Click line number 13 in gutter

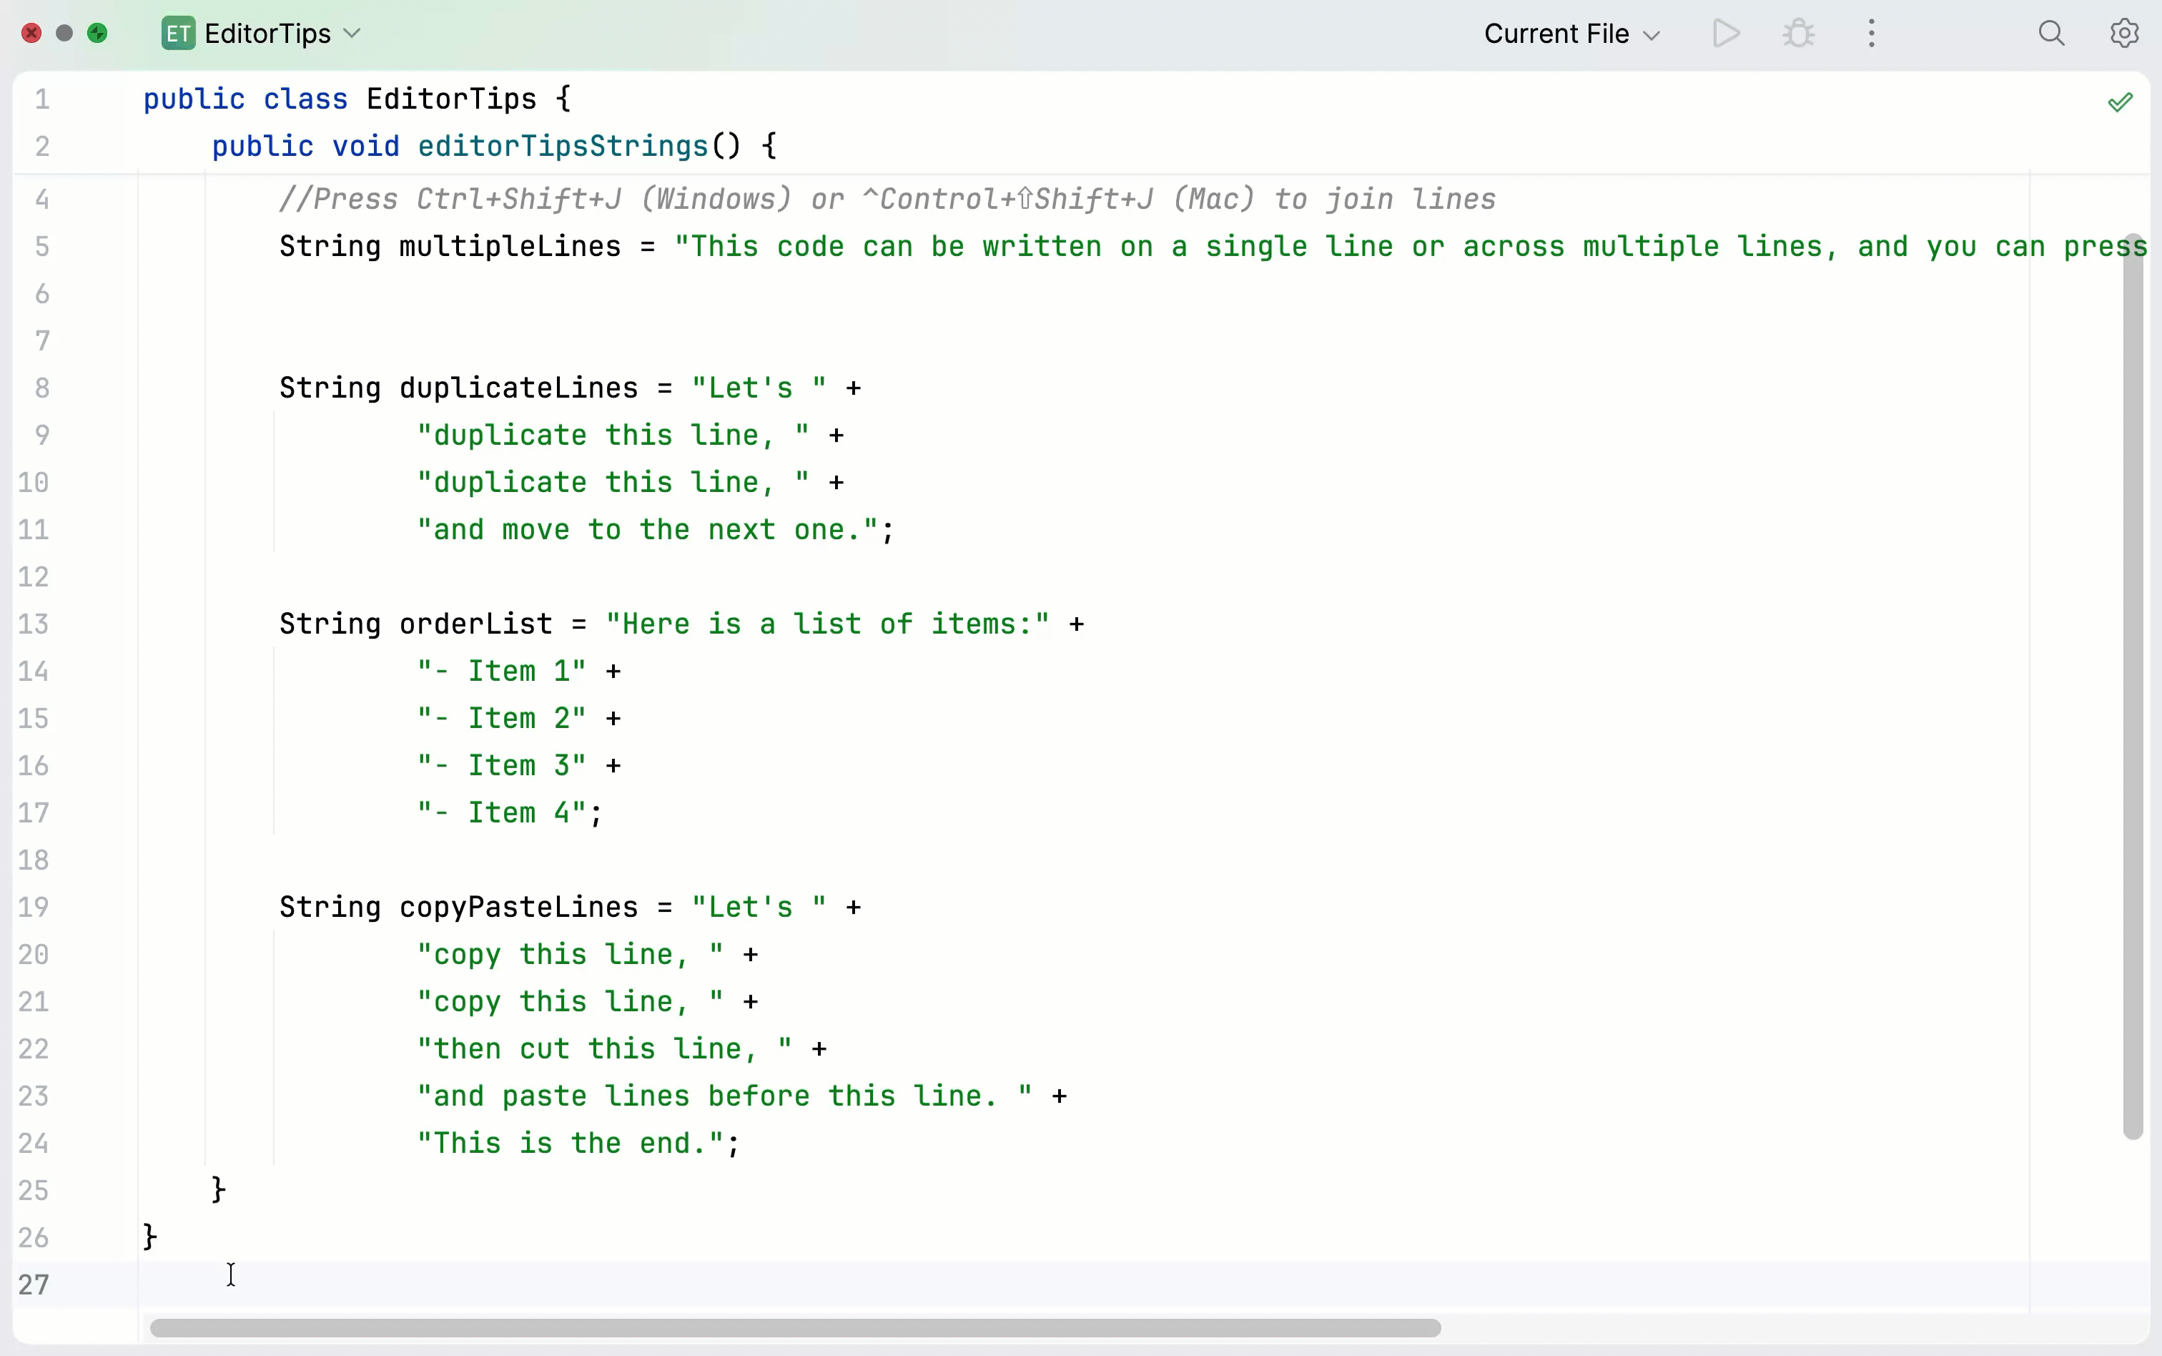coord(34,624)
